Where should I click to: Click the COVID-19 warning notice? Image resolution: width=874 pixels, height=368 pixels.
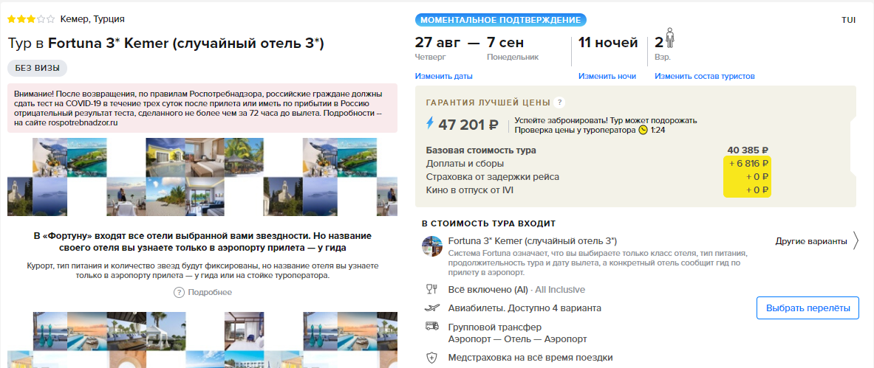202,108
